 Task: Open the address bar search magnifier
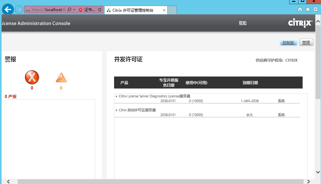(x=69, y=9)
